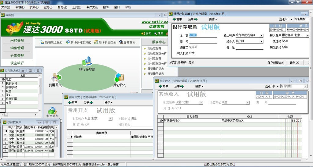Click 新增收支类别 toolbar item
The width and height of the screenshot is (313, 167).
pyautogui.click(x=105, y=42)
